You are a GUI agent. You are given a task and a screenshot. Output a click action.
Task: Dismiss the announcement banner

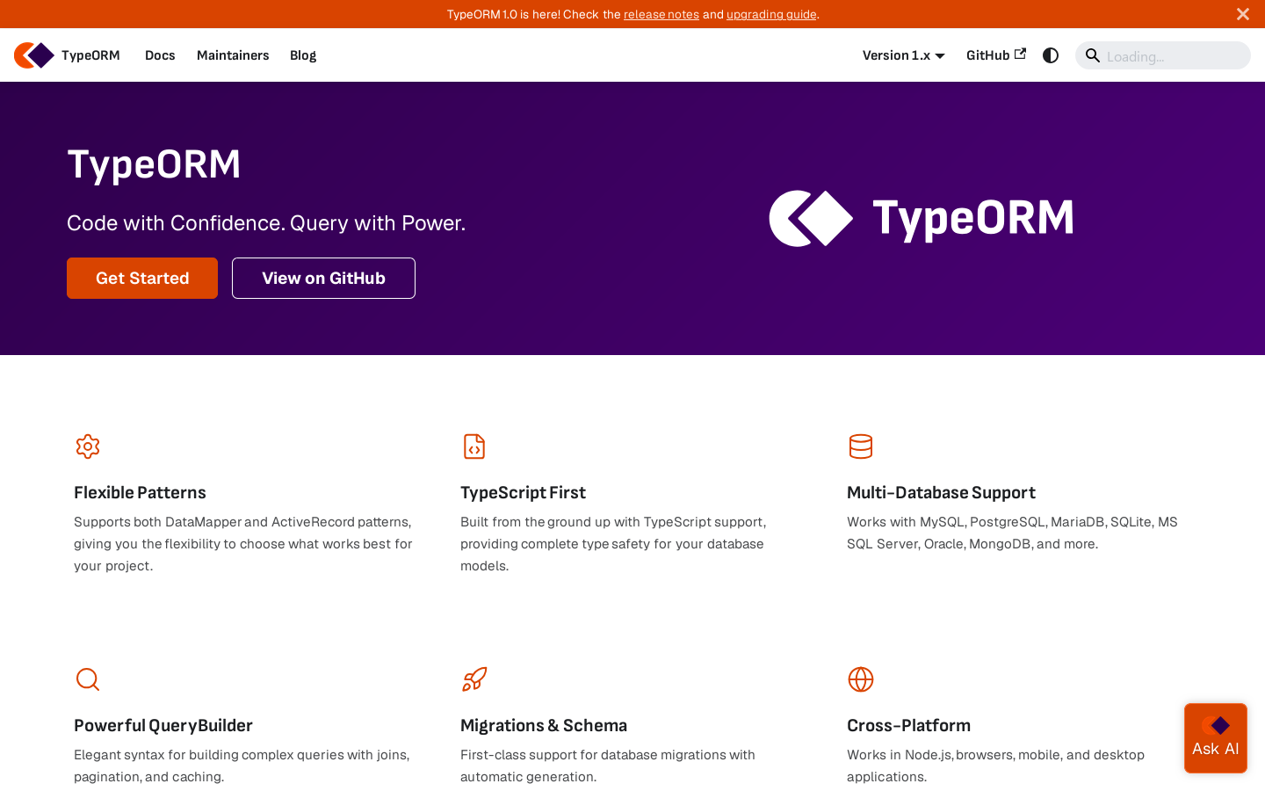(x=1243, y=14)
